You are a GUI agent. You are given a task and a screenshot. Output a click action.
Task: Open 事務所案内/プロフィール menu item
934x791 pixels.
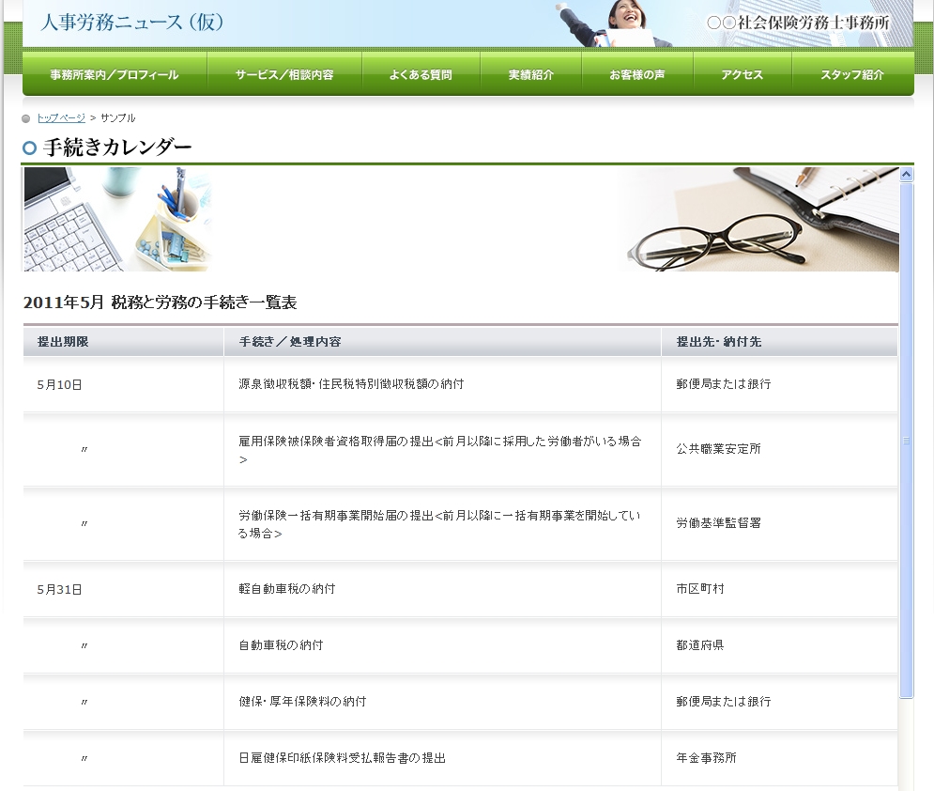point(115,74)
